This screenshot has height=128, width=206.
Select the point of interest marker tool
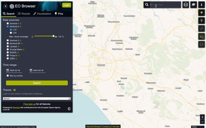tap(201, 20)
